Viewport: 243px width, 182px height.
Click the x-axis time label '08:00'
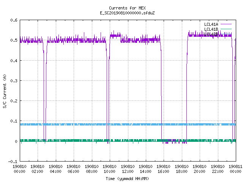[x=92, y=171]
